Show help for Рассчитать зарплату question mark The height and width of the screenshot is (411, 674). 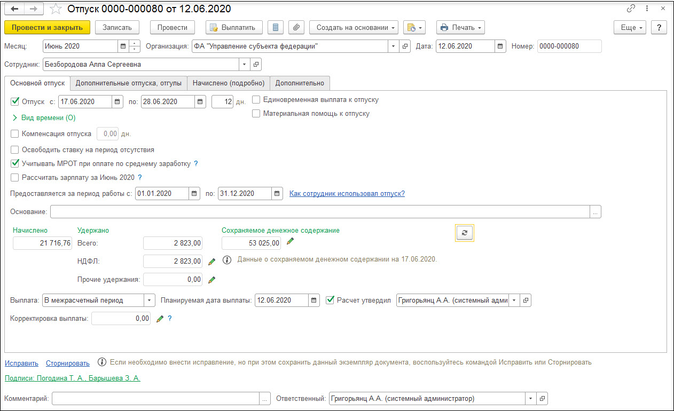(140, 177)
